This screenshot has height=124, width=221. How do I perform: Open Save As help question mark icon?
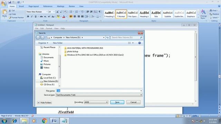point(140,43)
